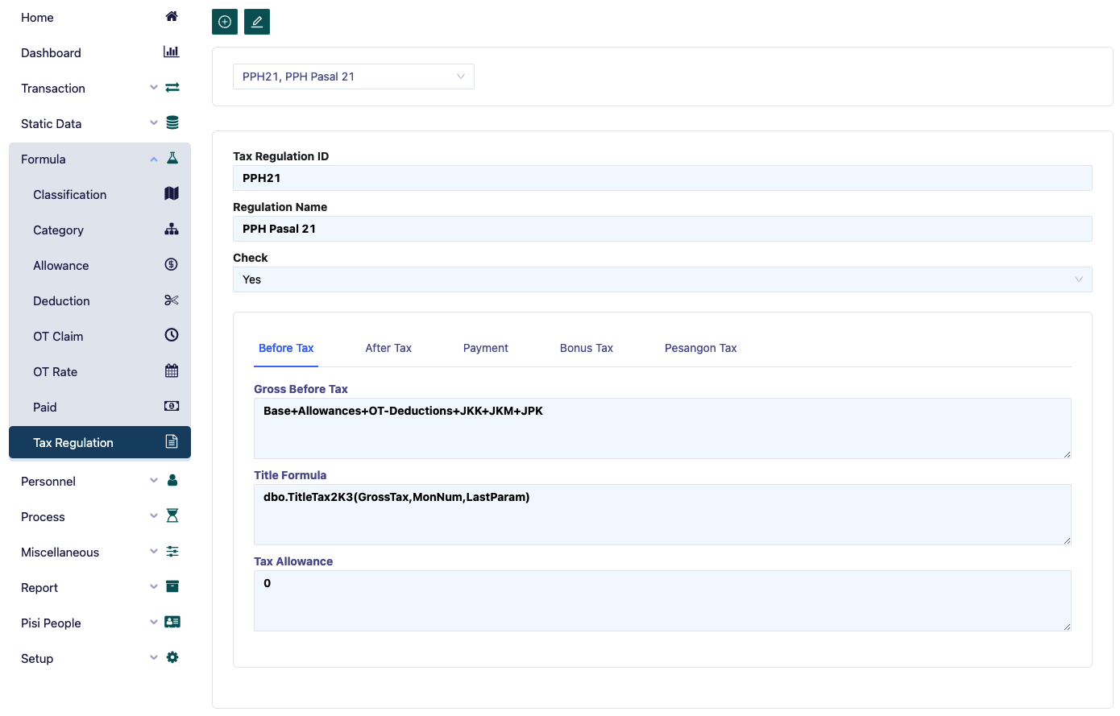Navigate to Home in the sidebar
The image size is (1120, 716).
[36, 17]
